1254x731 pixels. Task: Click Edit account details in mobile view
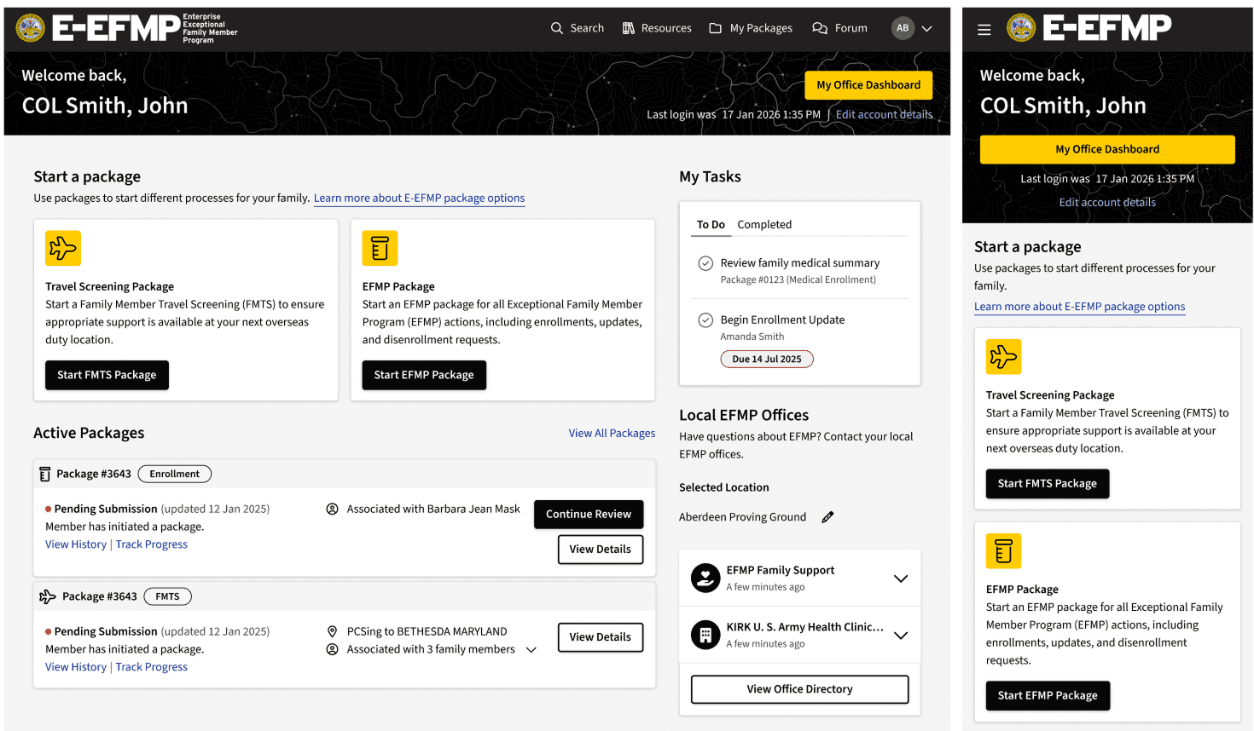click(x=1107, y=203)
